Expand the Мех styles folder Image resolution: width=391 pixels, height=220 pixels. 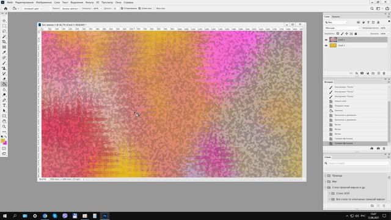tap(326, 182)
